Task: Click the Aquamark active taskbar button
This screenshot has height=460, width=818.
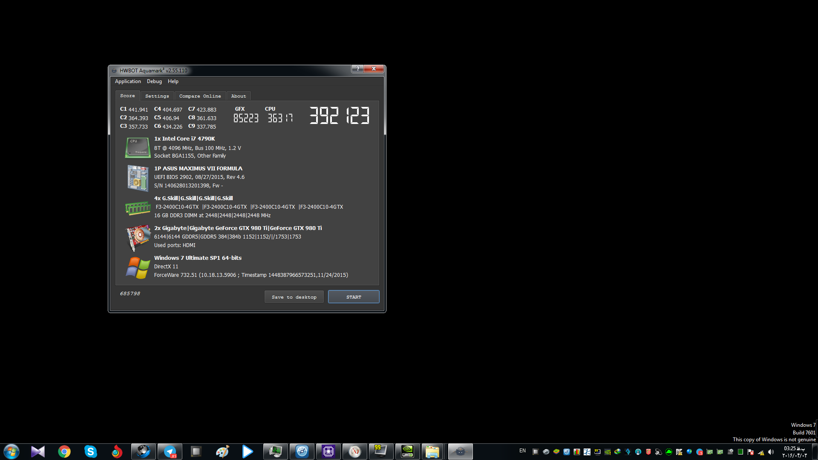Action: pos(460,451)
